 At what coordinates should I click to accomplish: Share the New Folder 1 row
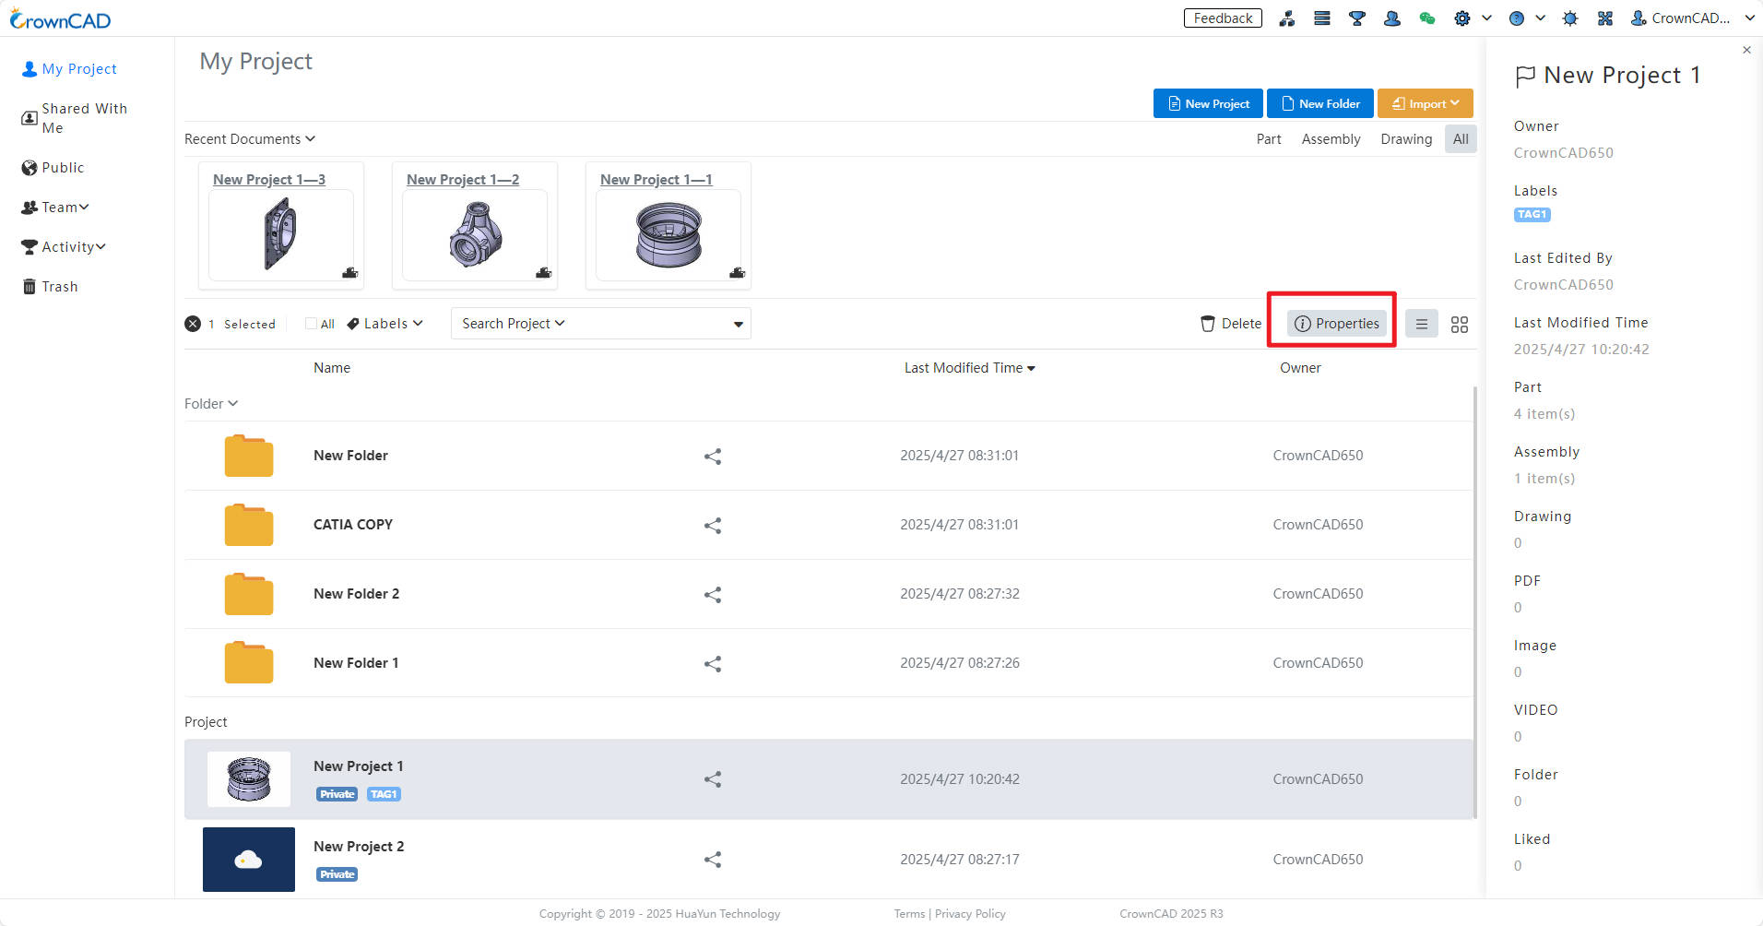[x=713, y=664]
